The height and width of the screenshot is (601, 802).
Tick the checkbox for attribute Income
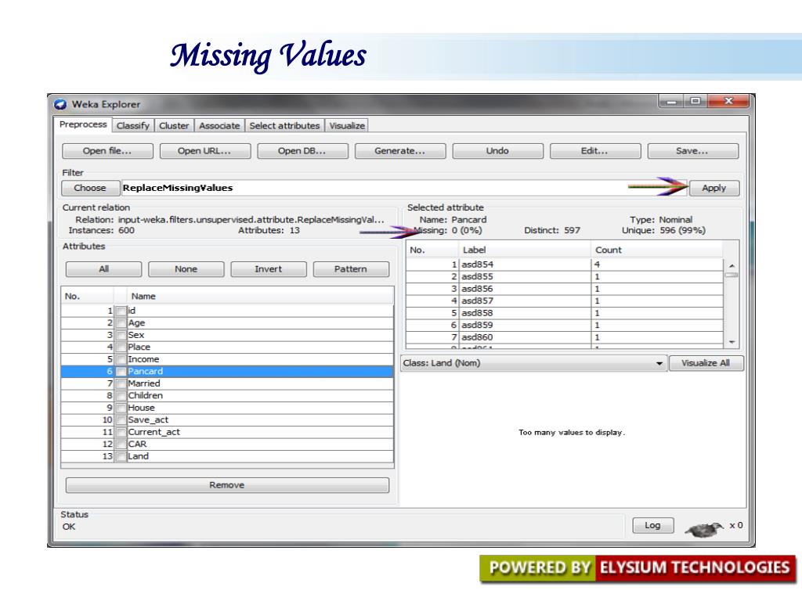pos(121,359)
